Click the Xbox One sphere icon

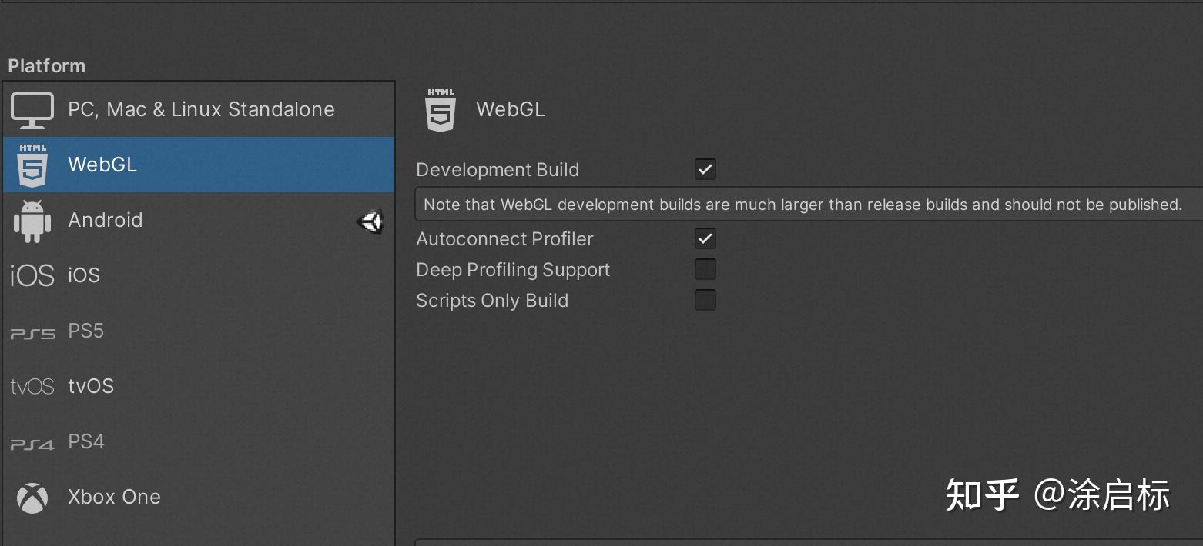[32, 497]
